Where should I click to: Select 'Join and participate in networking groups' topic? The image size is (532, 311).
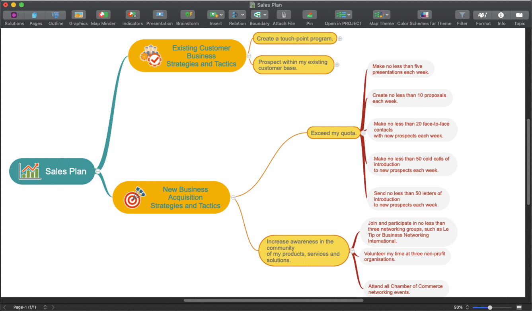coord(409,232)
